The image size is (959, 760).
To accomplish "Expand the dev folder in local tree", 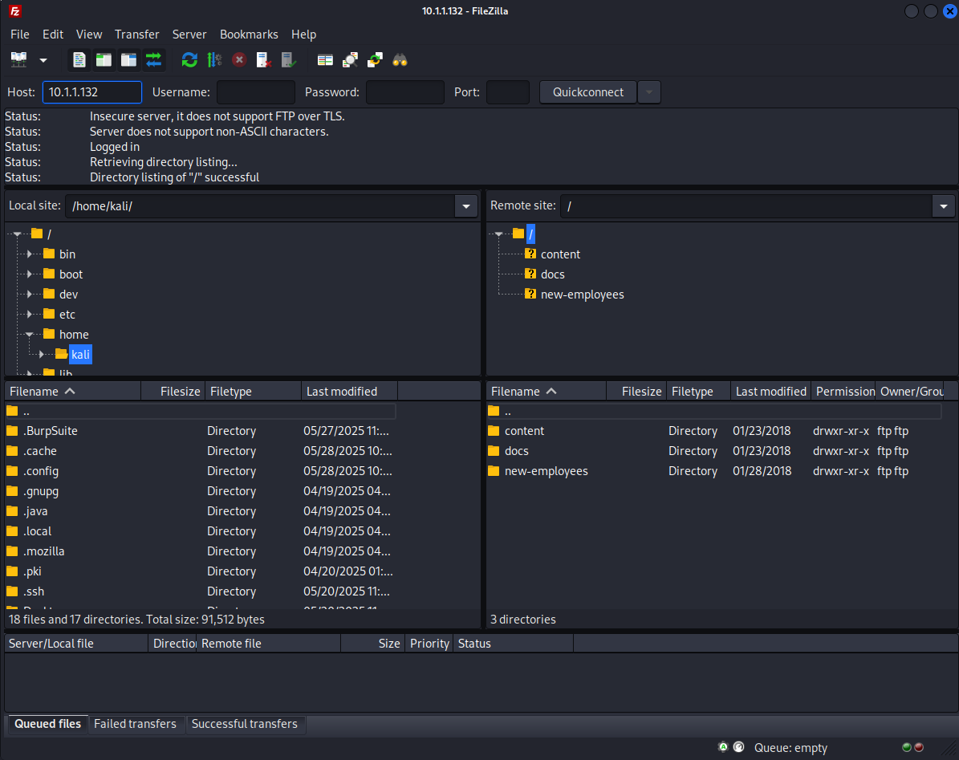I will click(x=30, y=295).
